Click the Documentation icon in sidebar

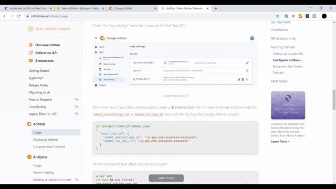click(30, 45)
